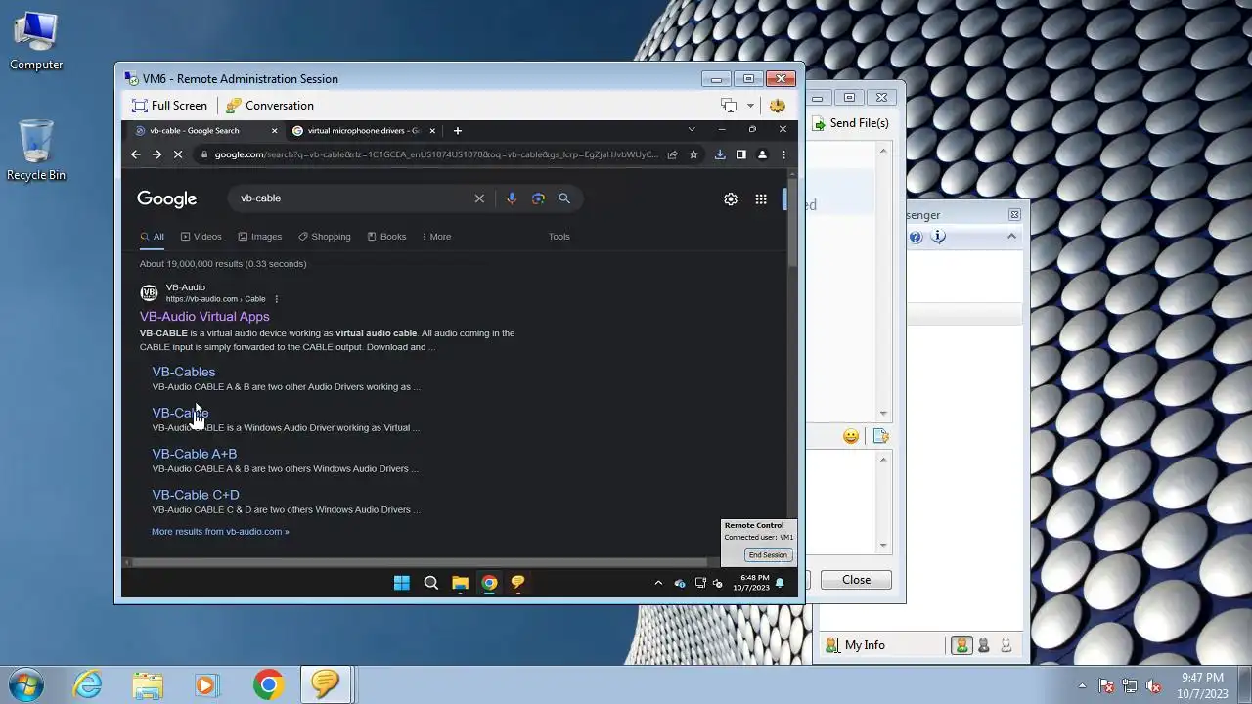Image resolution: width=1252 pixels, height=704 pixels.
Task: Open Google quick settings gear
Action: (731, 199)
